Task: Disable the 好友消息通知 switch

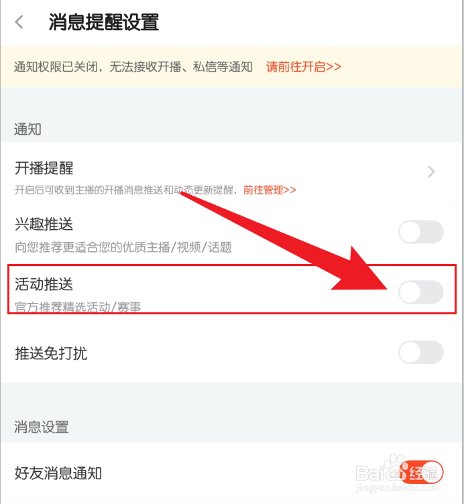Action: (x=421, y=472)
